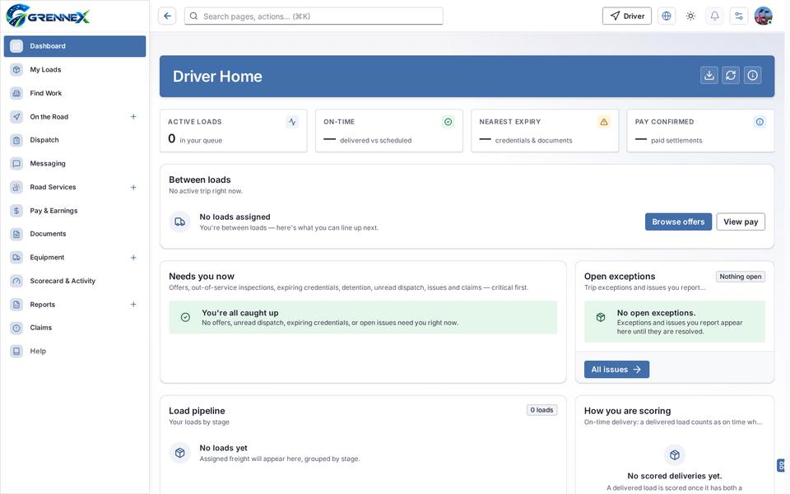Click the Pay Confirmed info icon
This screenshot has width=790, height=494.
pyautogui.click(x=760, y=122)
